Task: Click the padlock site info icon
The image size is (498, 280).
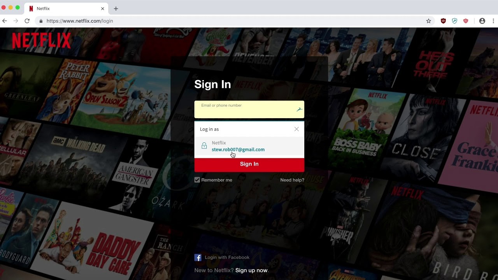Action: click(41, 21)
